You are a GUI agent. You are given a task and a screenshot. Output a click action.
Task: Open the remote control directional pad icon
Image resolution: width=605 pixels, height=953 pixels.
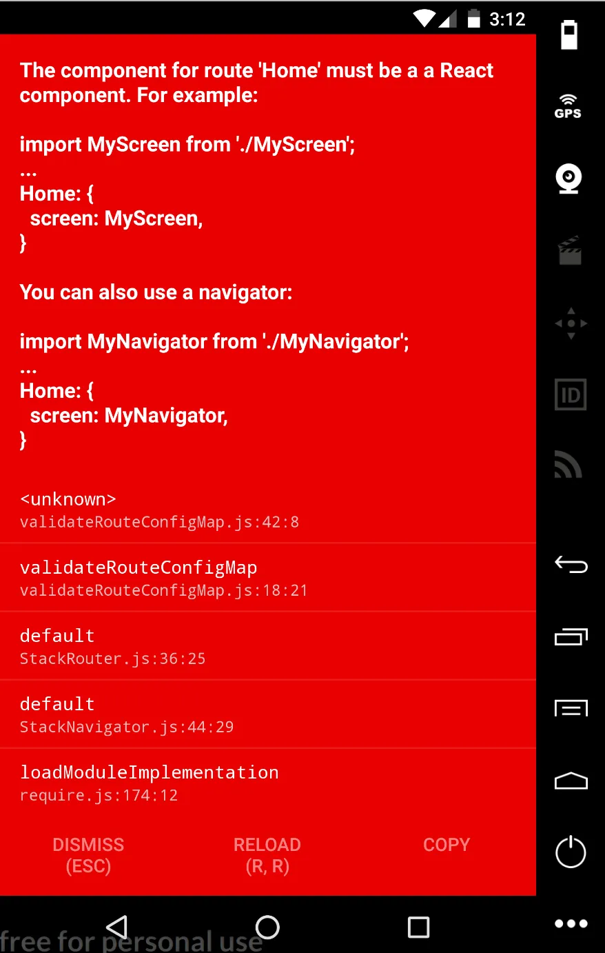tap(571, 323)
